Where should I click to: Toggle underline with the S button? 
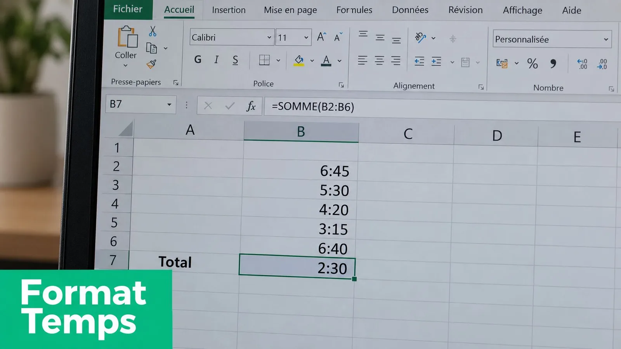(x=235, y=60)
